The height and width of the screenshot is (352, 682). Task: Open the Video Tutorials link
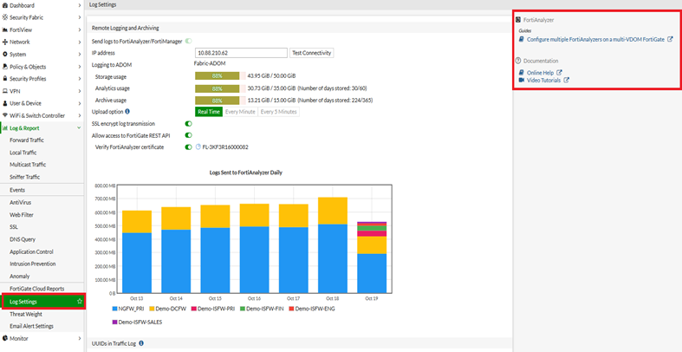[543, 80]
